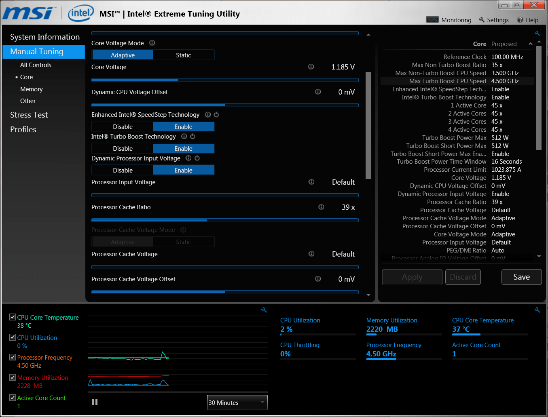Image resolution: width=548 pixels, height=417 pixels.
Task: Show info for Processor Cache Ratio
Action: coord(321,207)
